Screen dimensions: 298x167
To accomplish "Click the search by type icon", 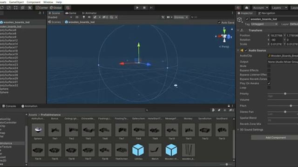I will tap(213, 110).
